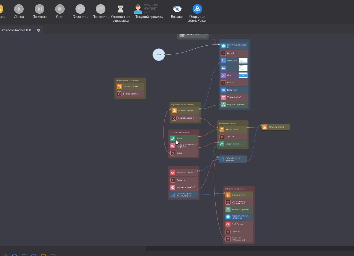Select the Взять текст HTML action
The image size is (354, 256).
(234, 90)
